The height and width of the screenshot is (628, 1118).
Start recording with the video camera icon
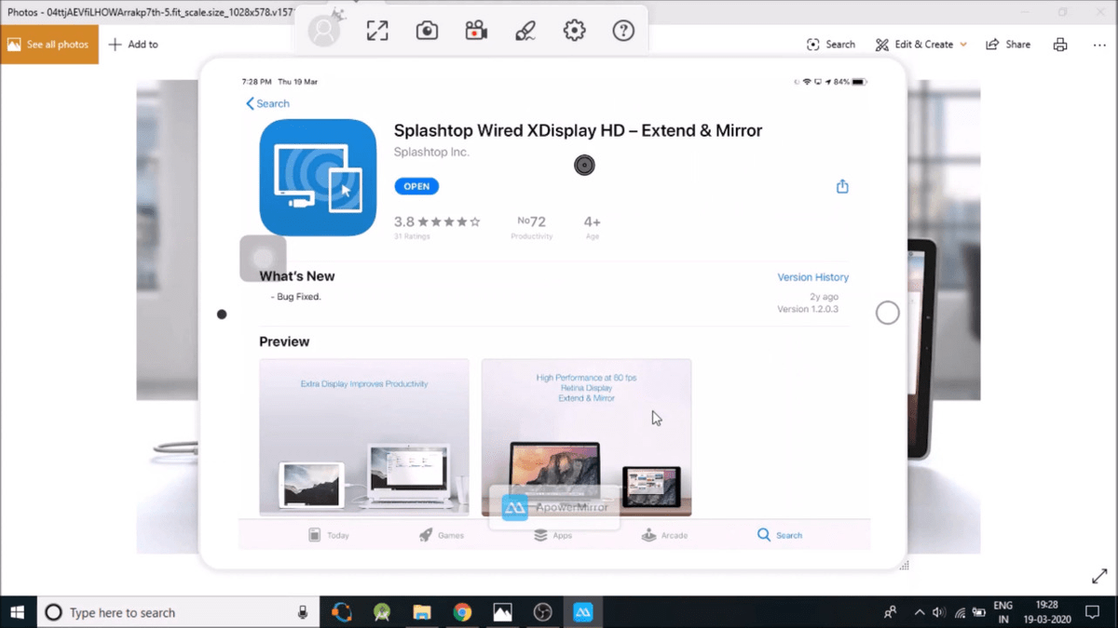(x=476, y=31)
